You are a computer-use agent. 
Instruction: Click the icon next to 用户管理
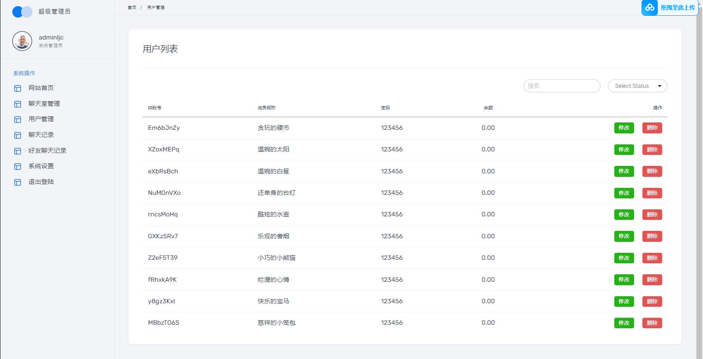coord(18,119)
